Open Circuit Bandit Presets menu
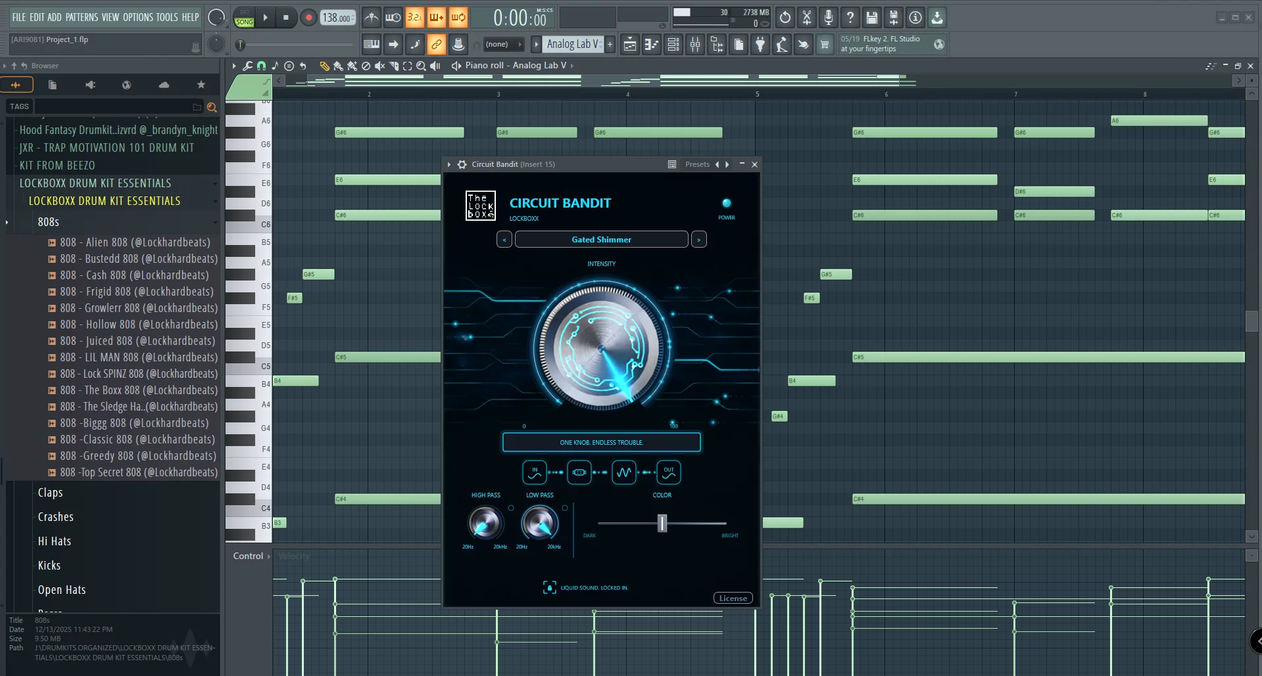The width and height of the screenshot is (1262, 676). click(697, 165)
